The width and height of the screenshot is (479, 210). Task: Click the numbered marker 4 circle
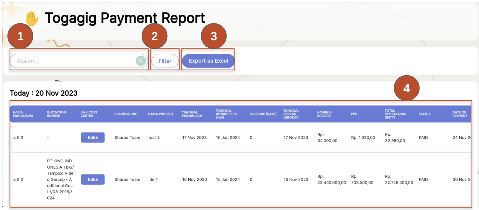point(407,88)
